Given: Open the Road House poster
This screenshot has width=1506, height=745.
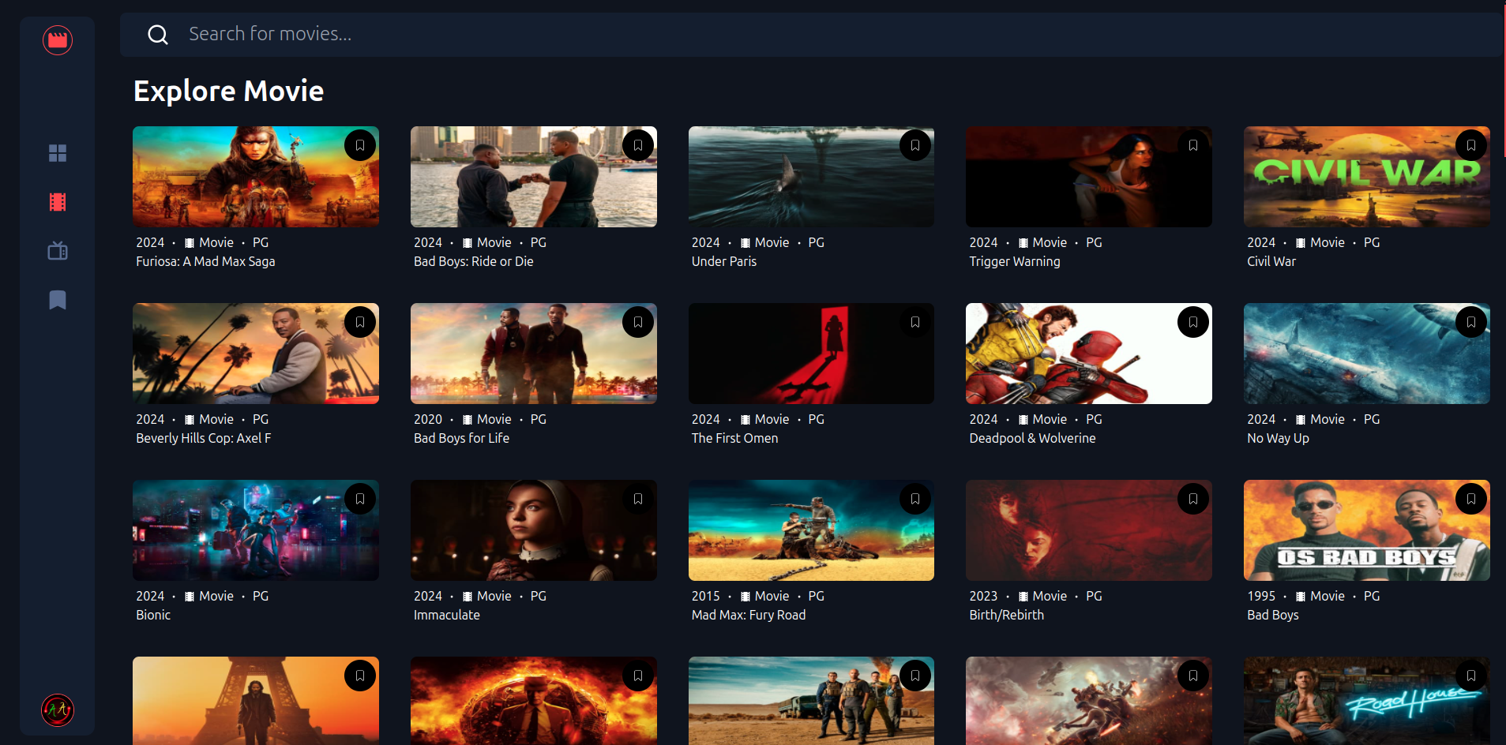Looking at the screenshot, I should click(x=1367, y=701).
